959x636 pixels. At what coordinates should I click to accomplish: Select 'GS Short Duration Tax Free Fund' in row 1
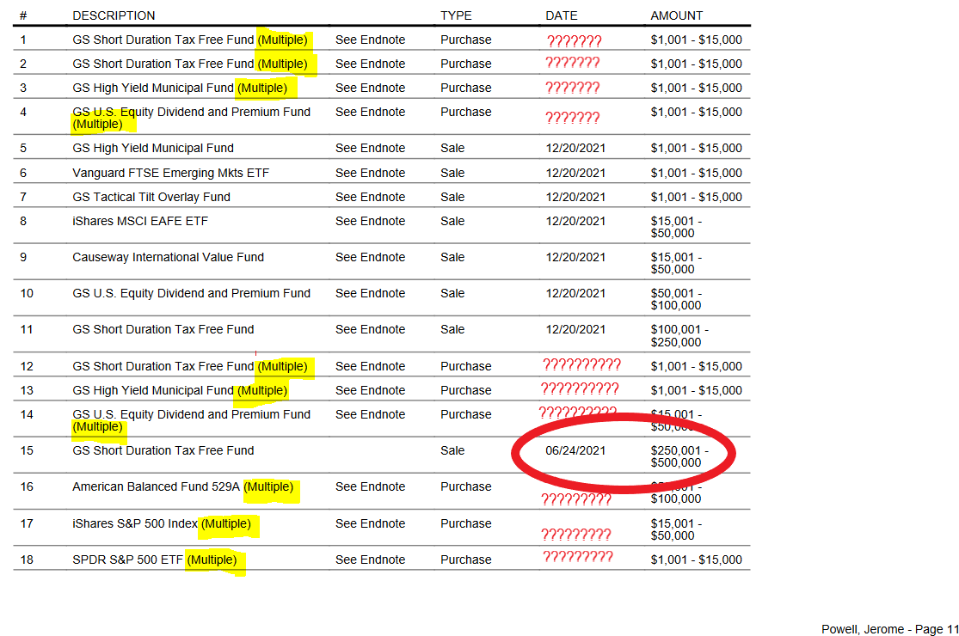point(163,40)
